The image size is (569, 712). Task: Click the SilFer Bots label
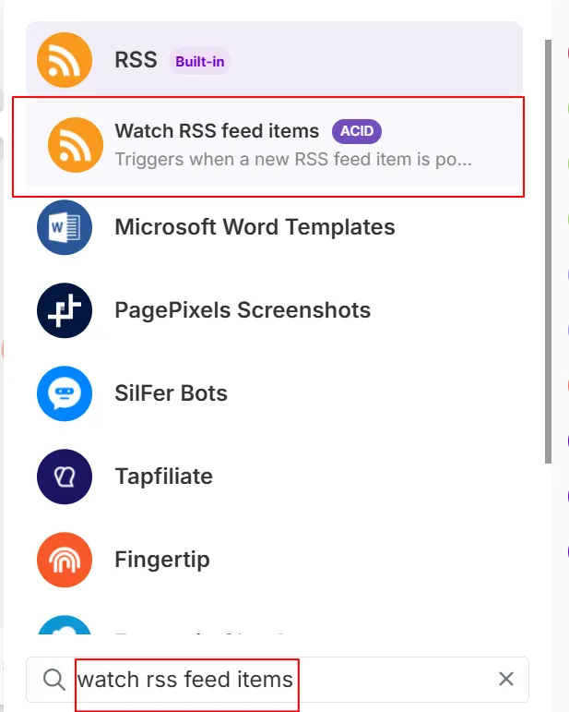click(x=171, y=393)
